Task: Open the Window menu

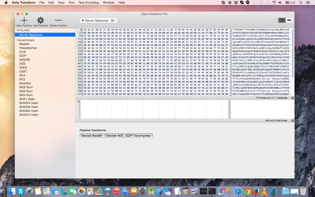Action: 109,3
